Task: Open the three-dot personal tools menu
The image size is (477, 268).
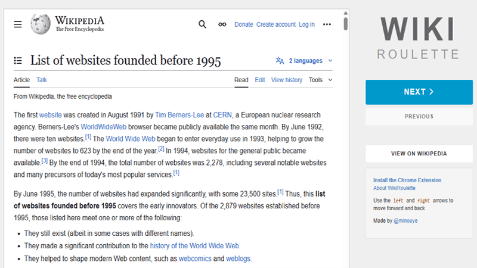Action: (x=327, y=24)
